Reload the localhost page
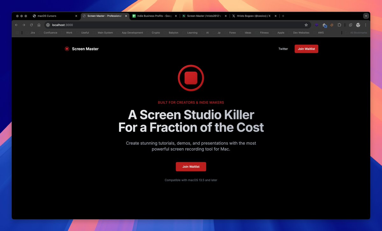 31,25
